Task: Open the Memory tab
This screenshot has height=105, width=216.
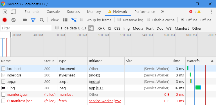Action: tap(94, 12)
